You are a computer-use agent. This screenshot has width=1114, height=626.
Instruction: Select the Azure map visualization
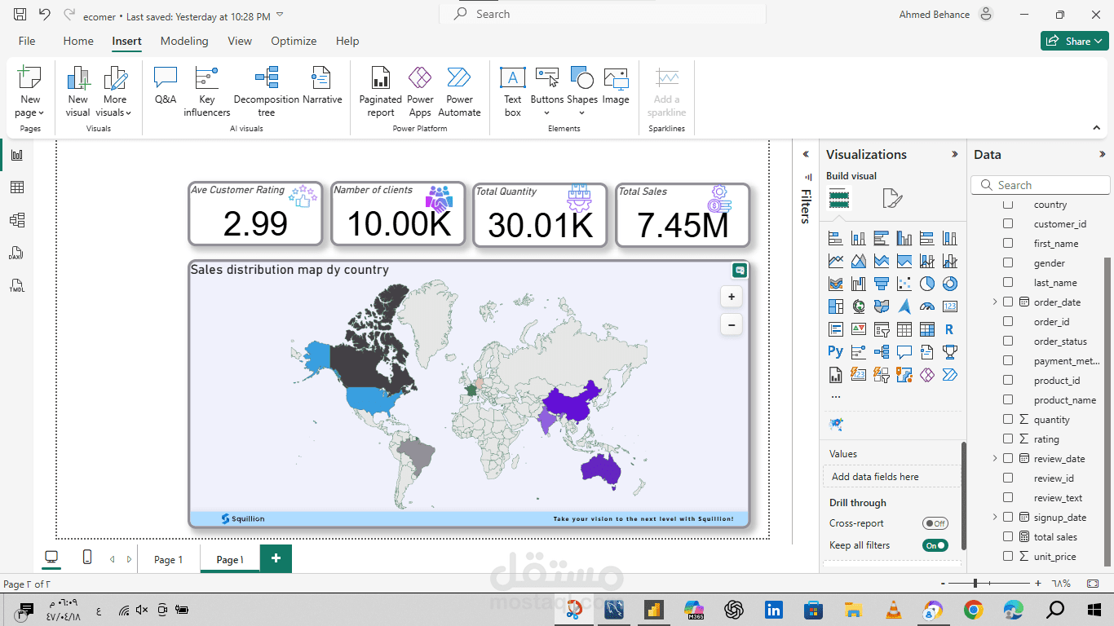point(904,306)
